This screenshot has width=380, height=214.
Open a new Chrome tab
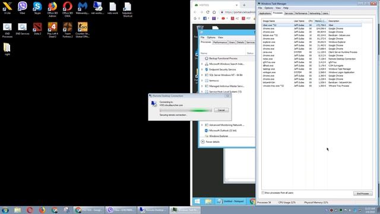click(244, 5)
